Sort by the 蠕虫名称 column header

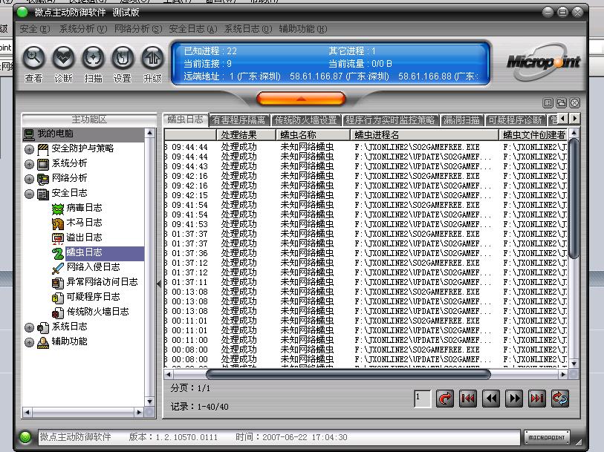coord(313,134)
